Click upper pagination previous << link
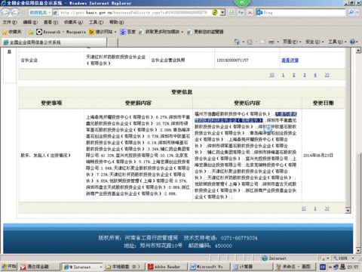 [x=271, y=75]
